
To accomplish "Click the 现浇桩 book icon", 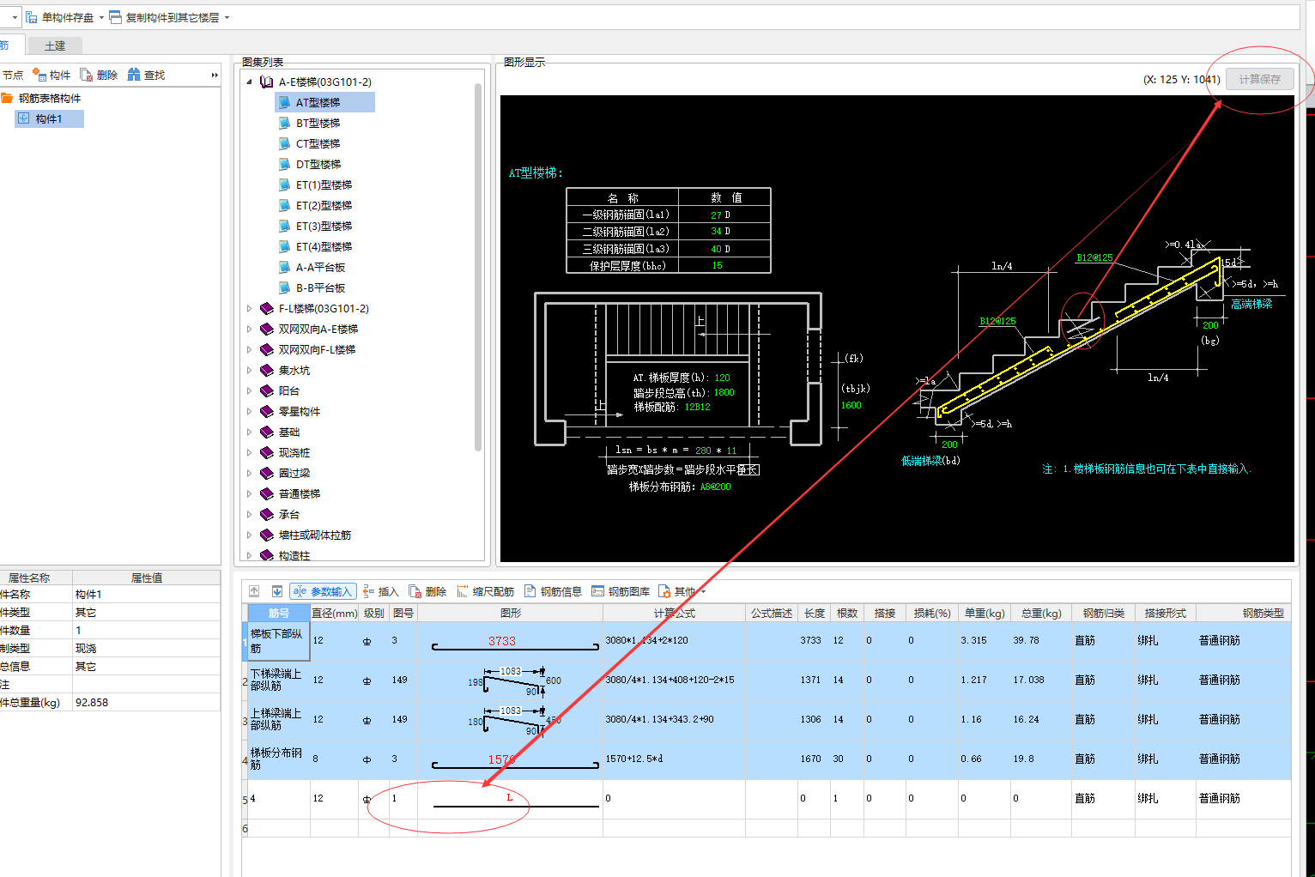I will [x=267, y=453].
